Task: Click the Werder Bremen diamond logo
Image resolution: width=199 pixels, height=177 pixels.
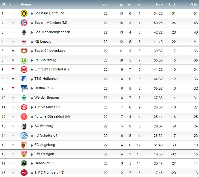Action: coord(24,98)
